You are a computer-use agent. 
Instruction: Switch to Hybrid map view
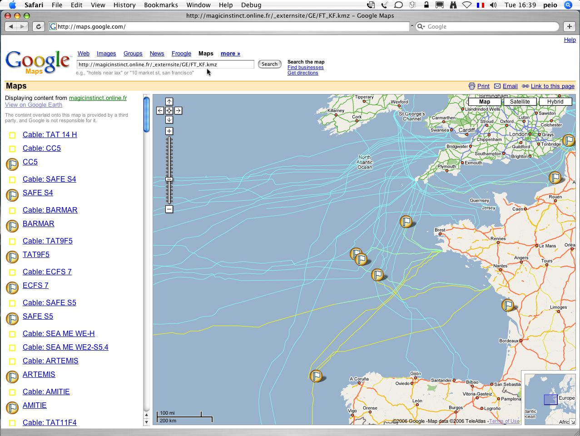[555, 102]
